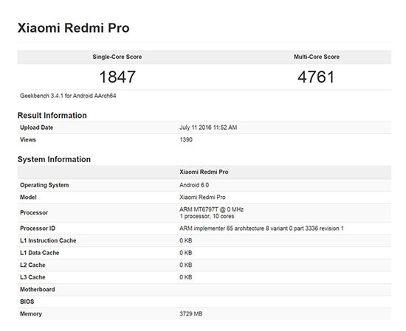The image size is (406, 331).
Task: Click the Android 6.0 value
Action: point(194,185)
